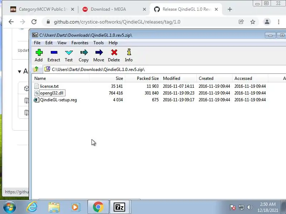
Task: Open Windows Media Player from the taskbar
Action: coord(75,207)
